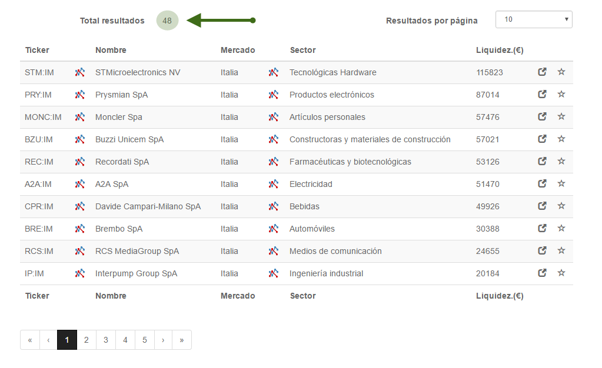Click the chart icon next to BRE:IM ticker

tap(80, 228)
